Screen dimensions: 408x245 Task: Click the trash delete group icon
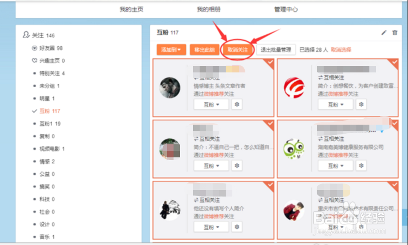point(395,33)
